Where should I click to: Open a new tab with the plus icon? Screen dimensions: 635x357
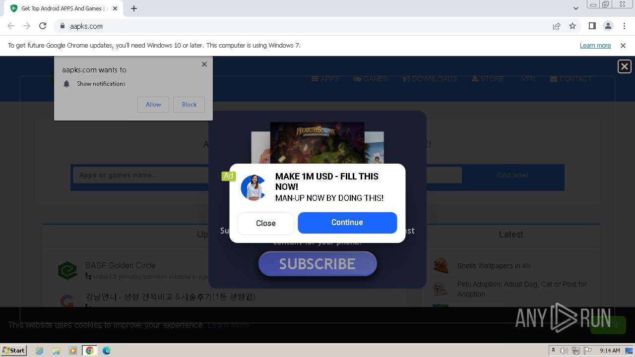coord(134,8)
